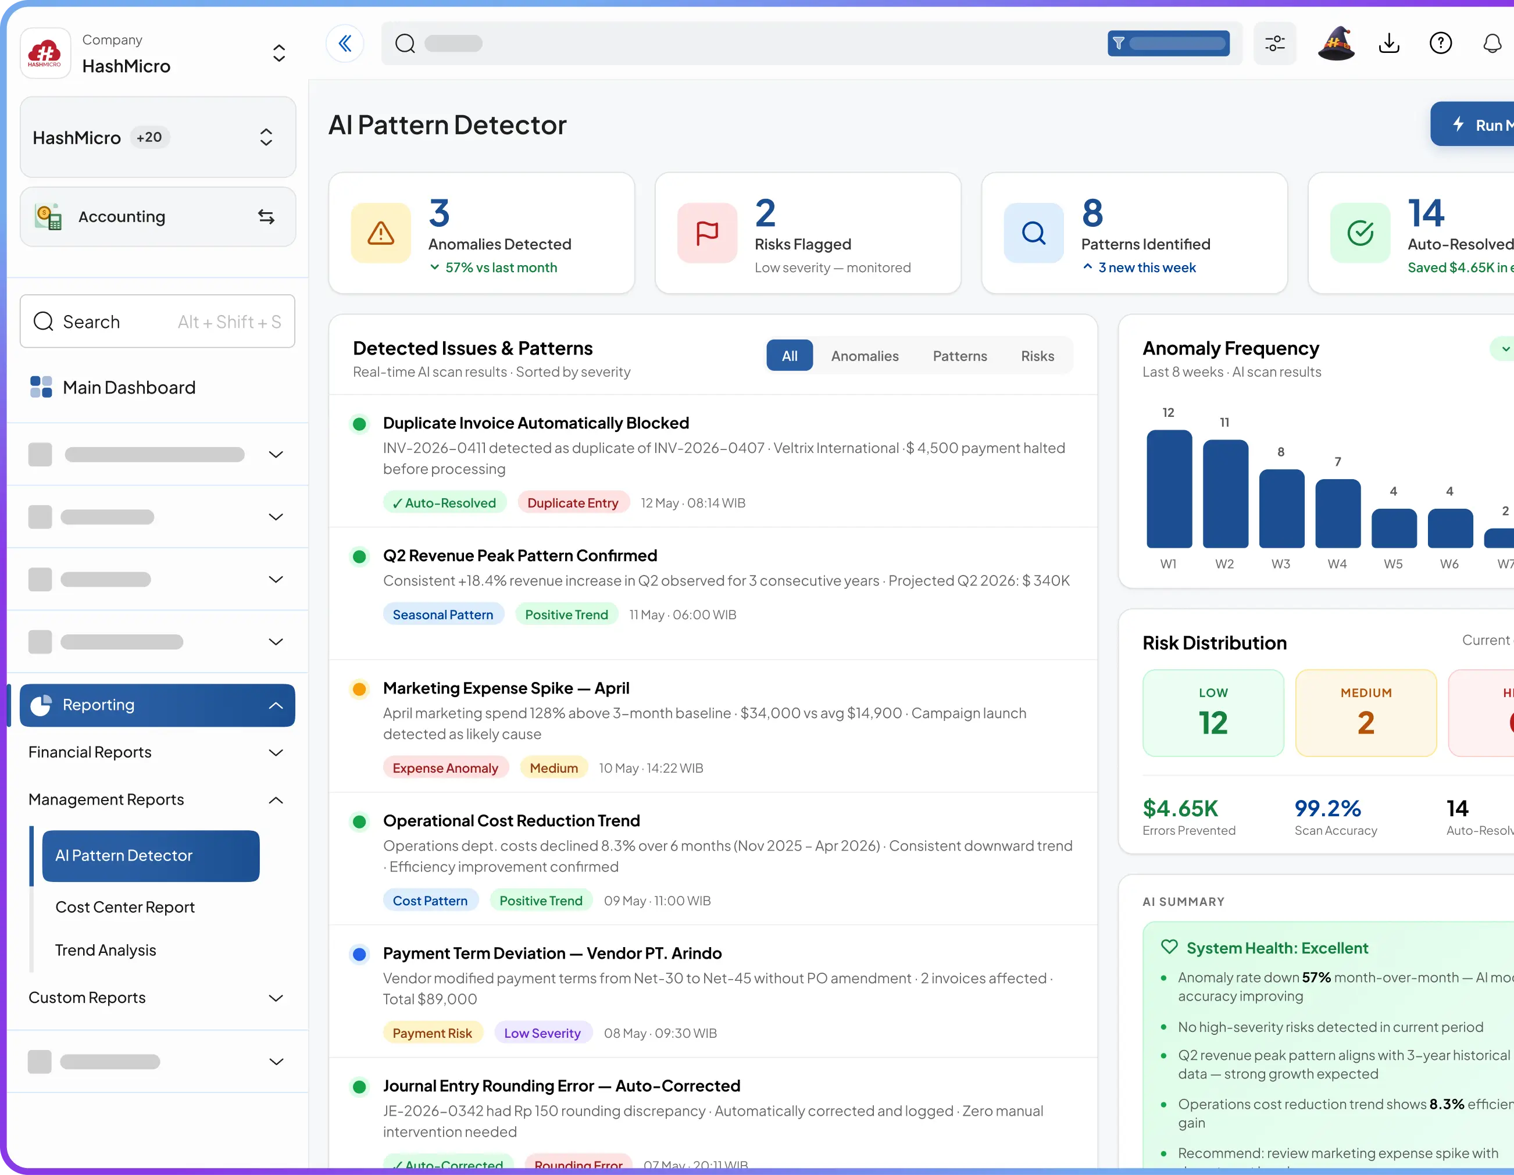Open the filter sliders settings

(1274, 44)
